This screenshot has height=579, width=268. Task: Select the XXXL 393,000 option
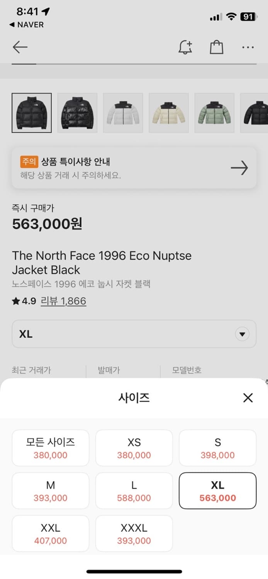click(x=134, y=533)
